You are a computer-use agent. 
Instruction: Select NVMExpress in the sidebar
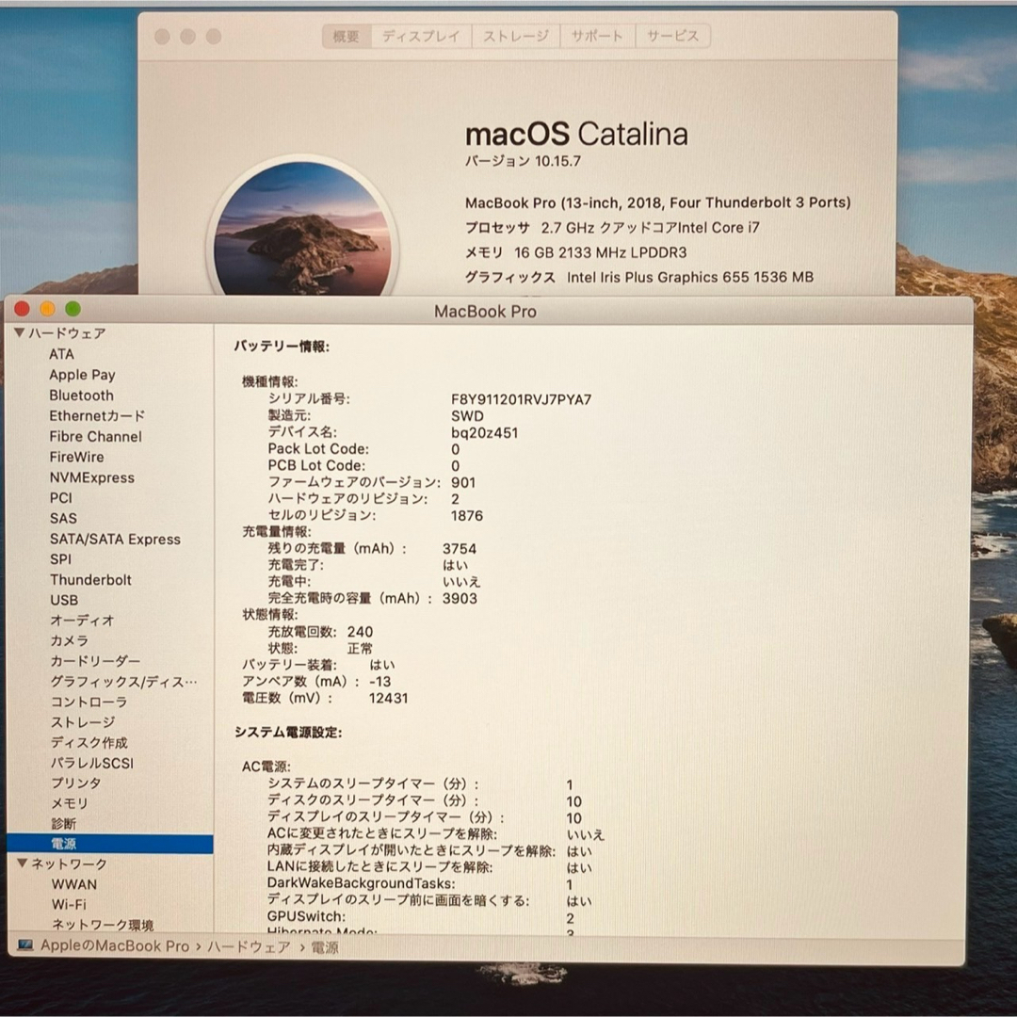tap(92, 477)
